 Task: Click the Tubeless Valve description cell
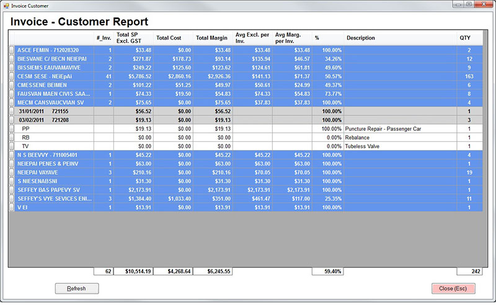400,146
